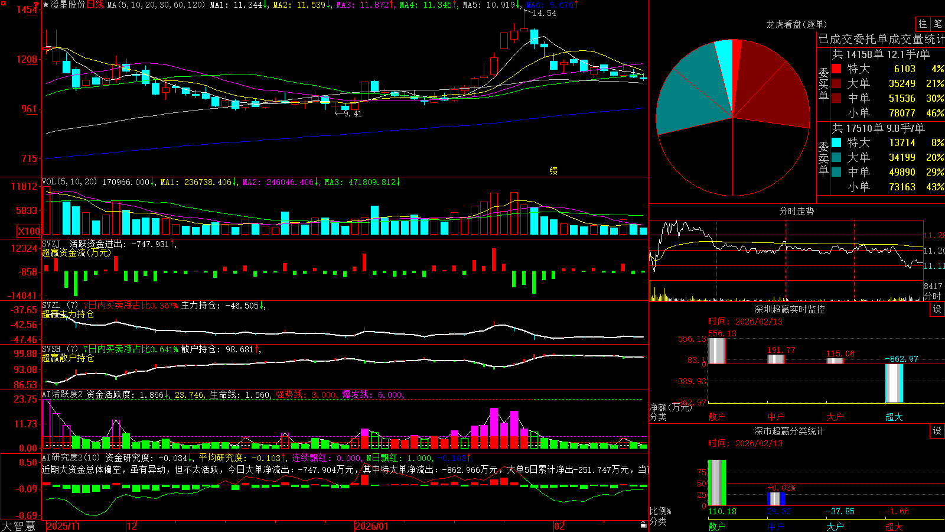Click the 8417 intraday volume label

[x=933, y=286]
